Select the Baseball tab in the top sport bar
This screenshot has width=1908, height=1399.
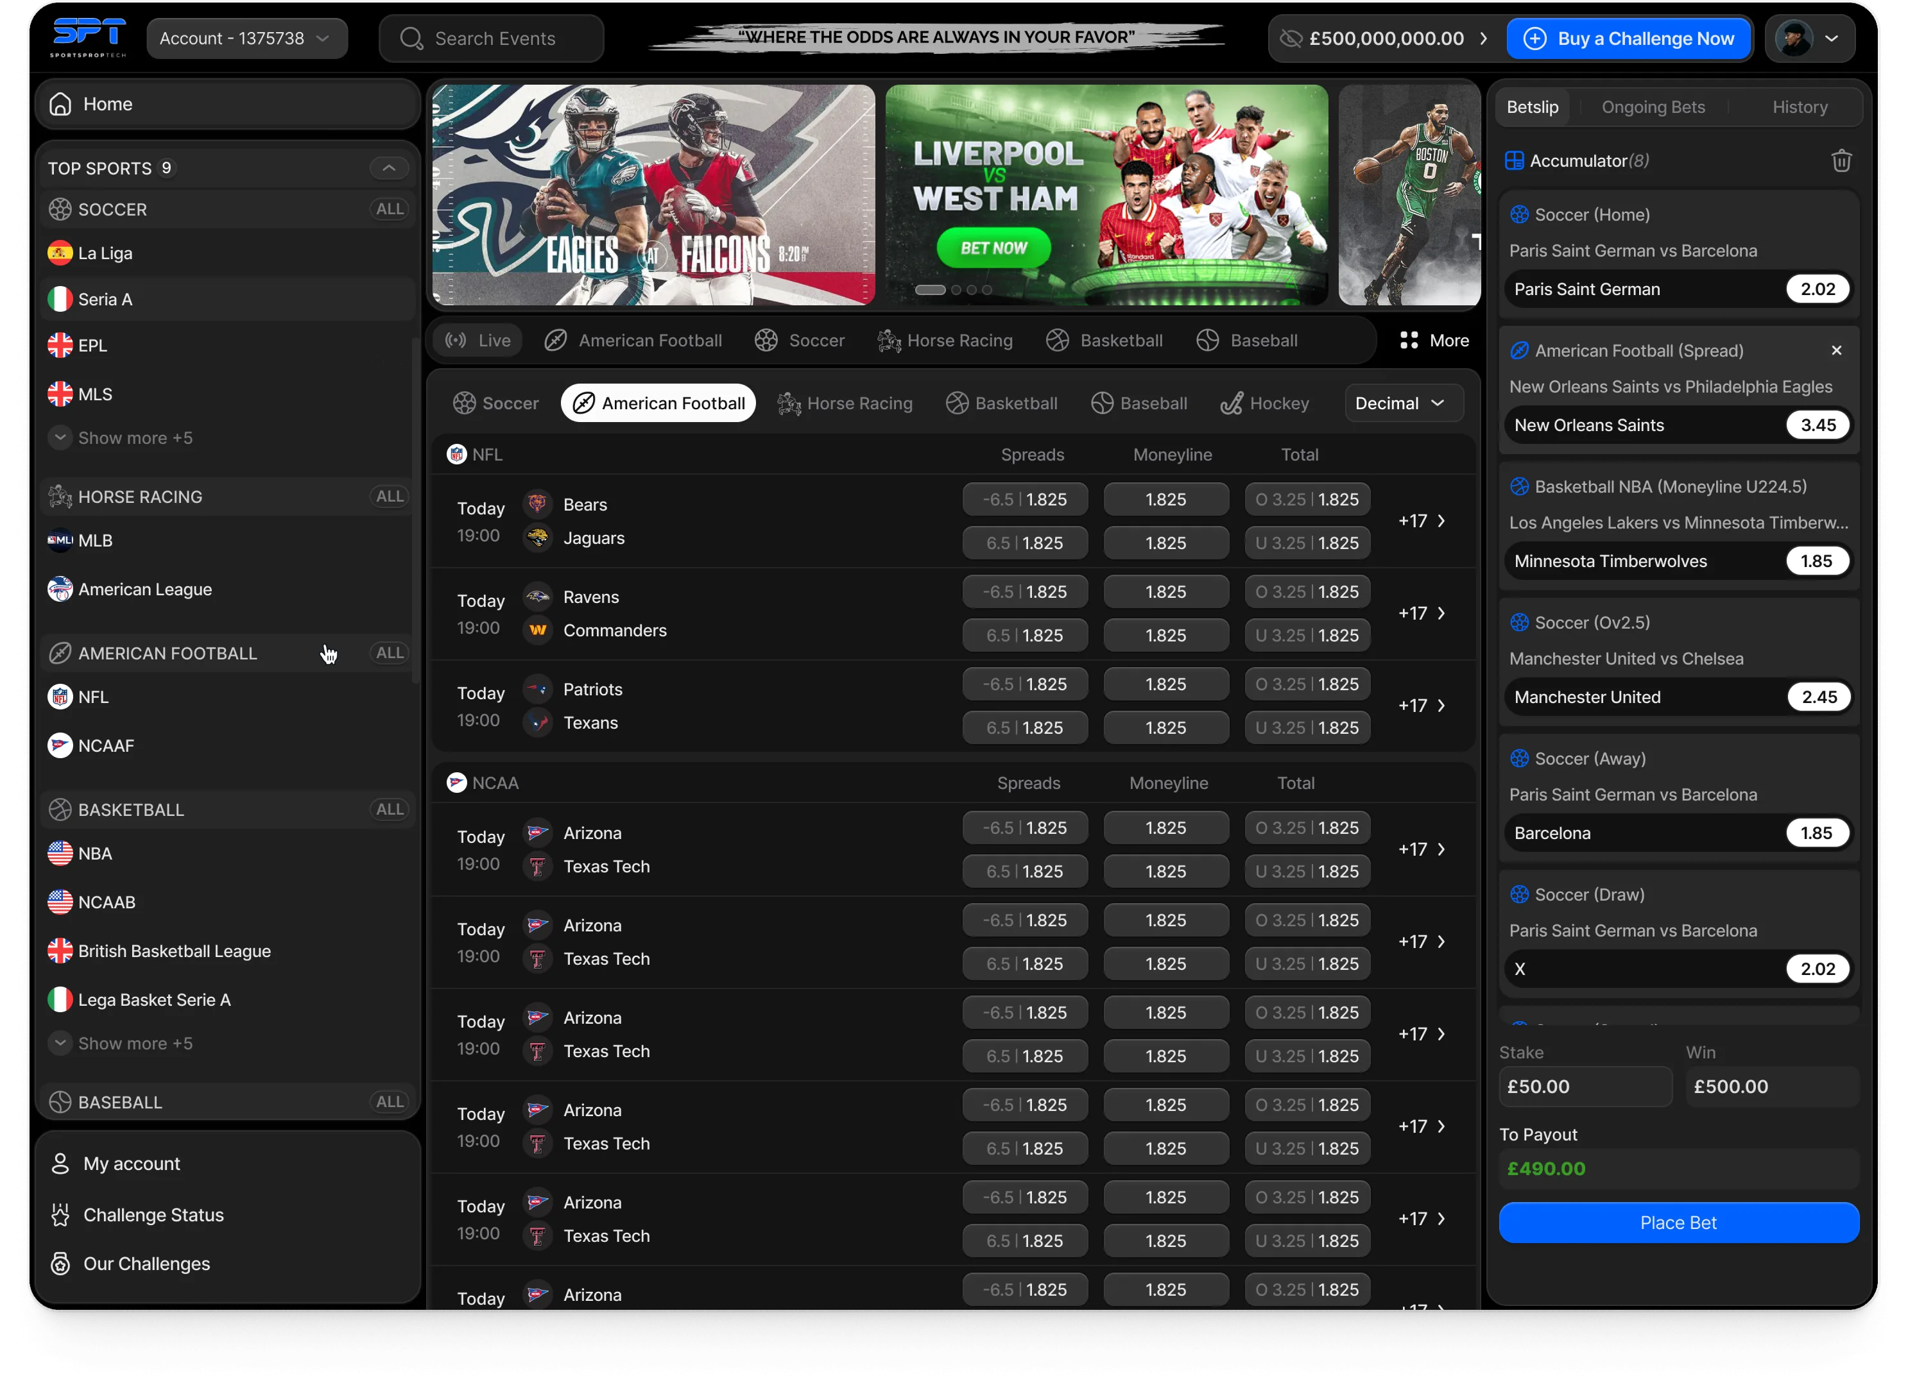pyautogui.click(x=1246, y=341)
